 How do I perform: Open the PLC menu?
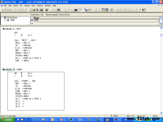point(21,6)
